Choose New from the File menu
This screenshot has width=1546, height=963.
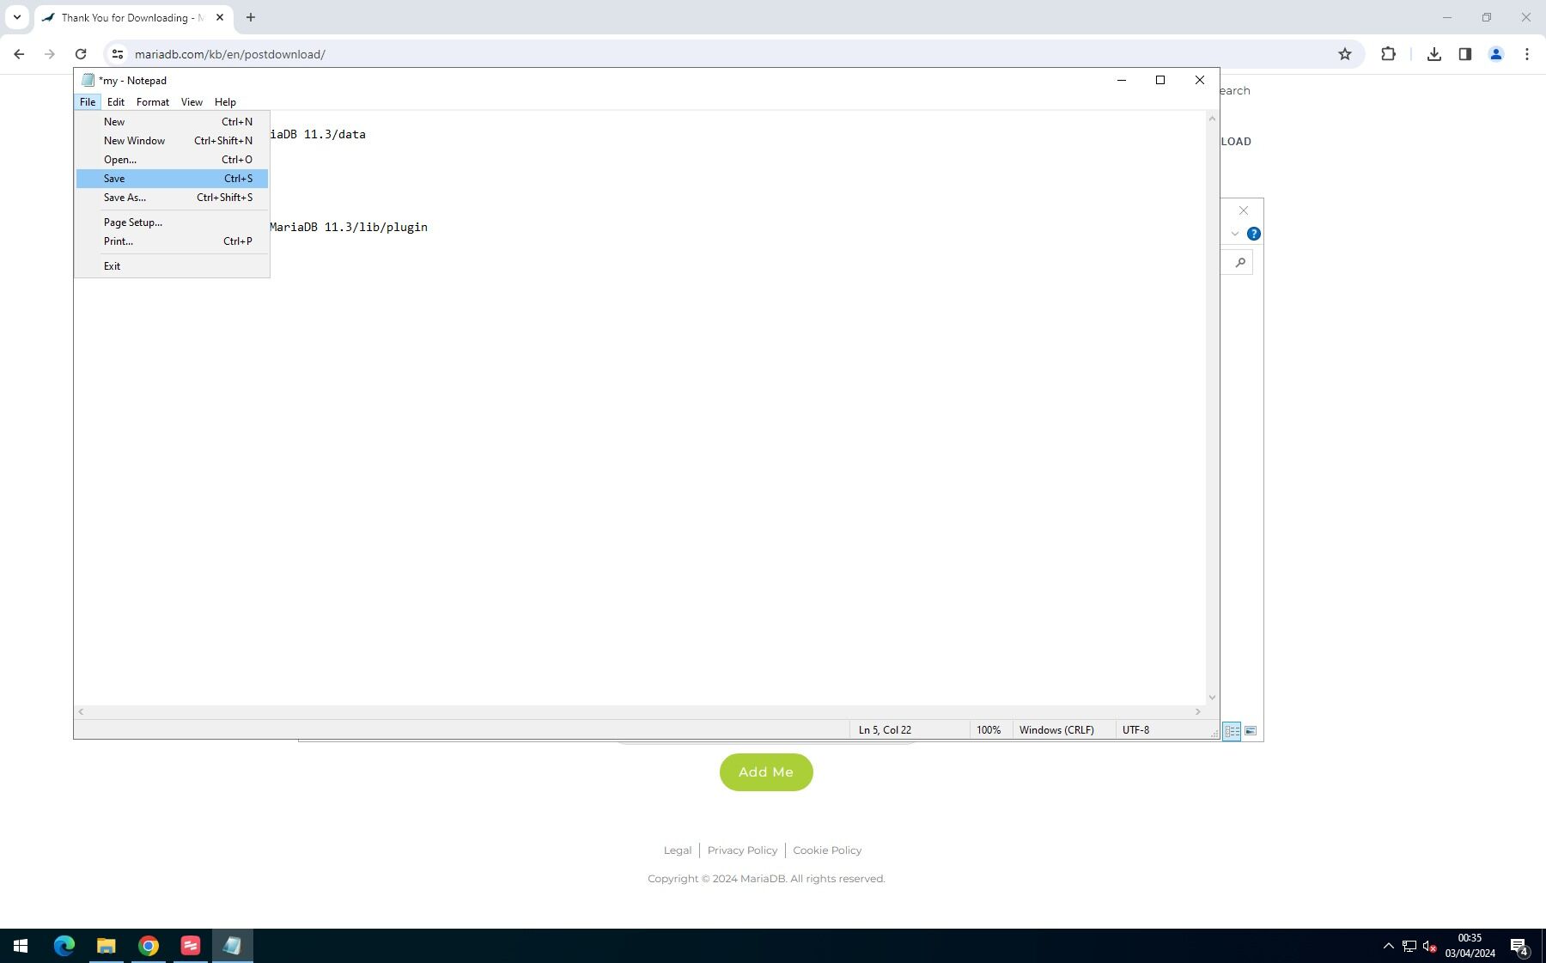coord(172,122)
